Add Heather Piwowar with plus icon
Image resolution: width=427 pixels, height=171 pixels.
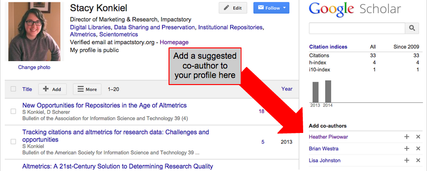tap(407, 137)
